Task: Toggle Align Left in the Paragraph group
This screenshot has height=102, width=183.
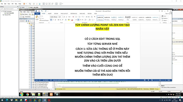Action: [x=76, y=20]
